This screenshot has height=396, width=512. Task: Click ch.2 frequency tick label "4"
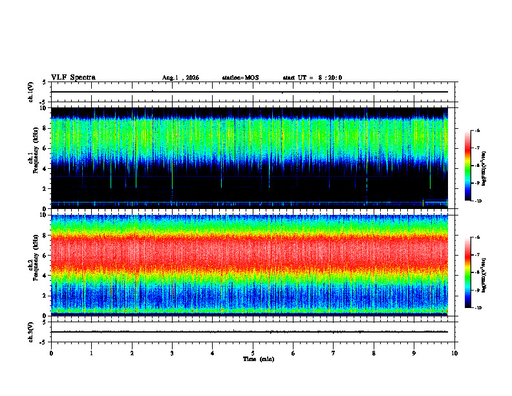(x=45, y=276)
